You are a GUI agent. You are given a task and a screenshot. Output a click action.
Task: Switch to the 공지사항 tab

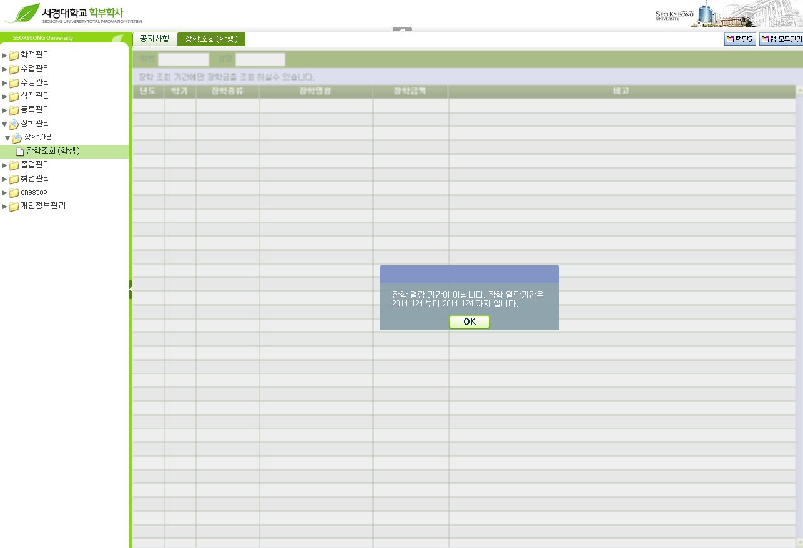tap(154, 39)
